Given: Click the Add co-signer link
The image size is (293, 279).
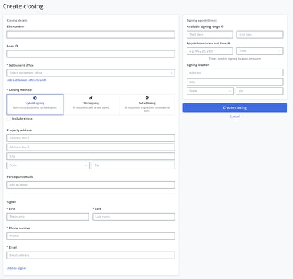Looking at the screenshot, I should click(x=17, y=268).
